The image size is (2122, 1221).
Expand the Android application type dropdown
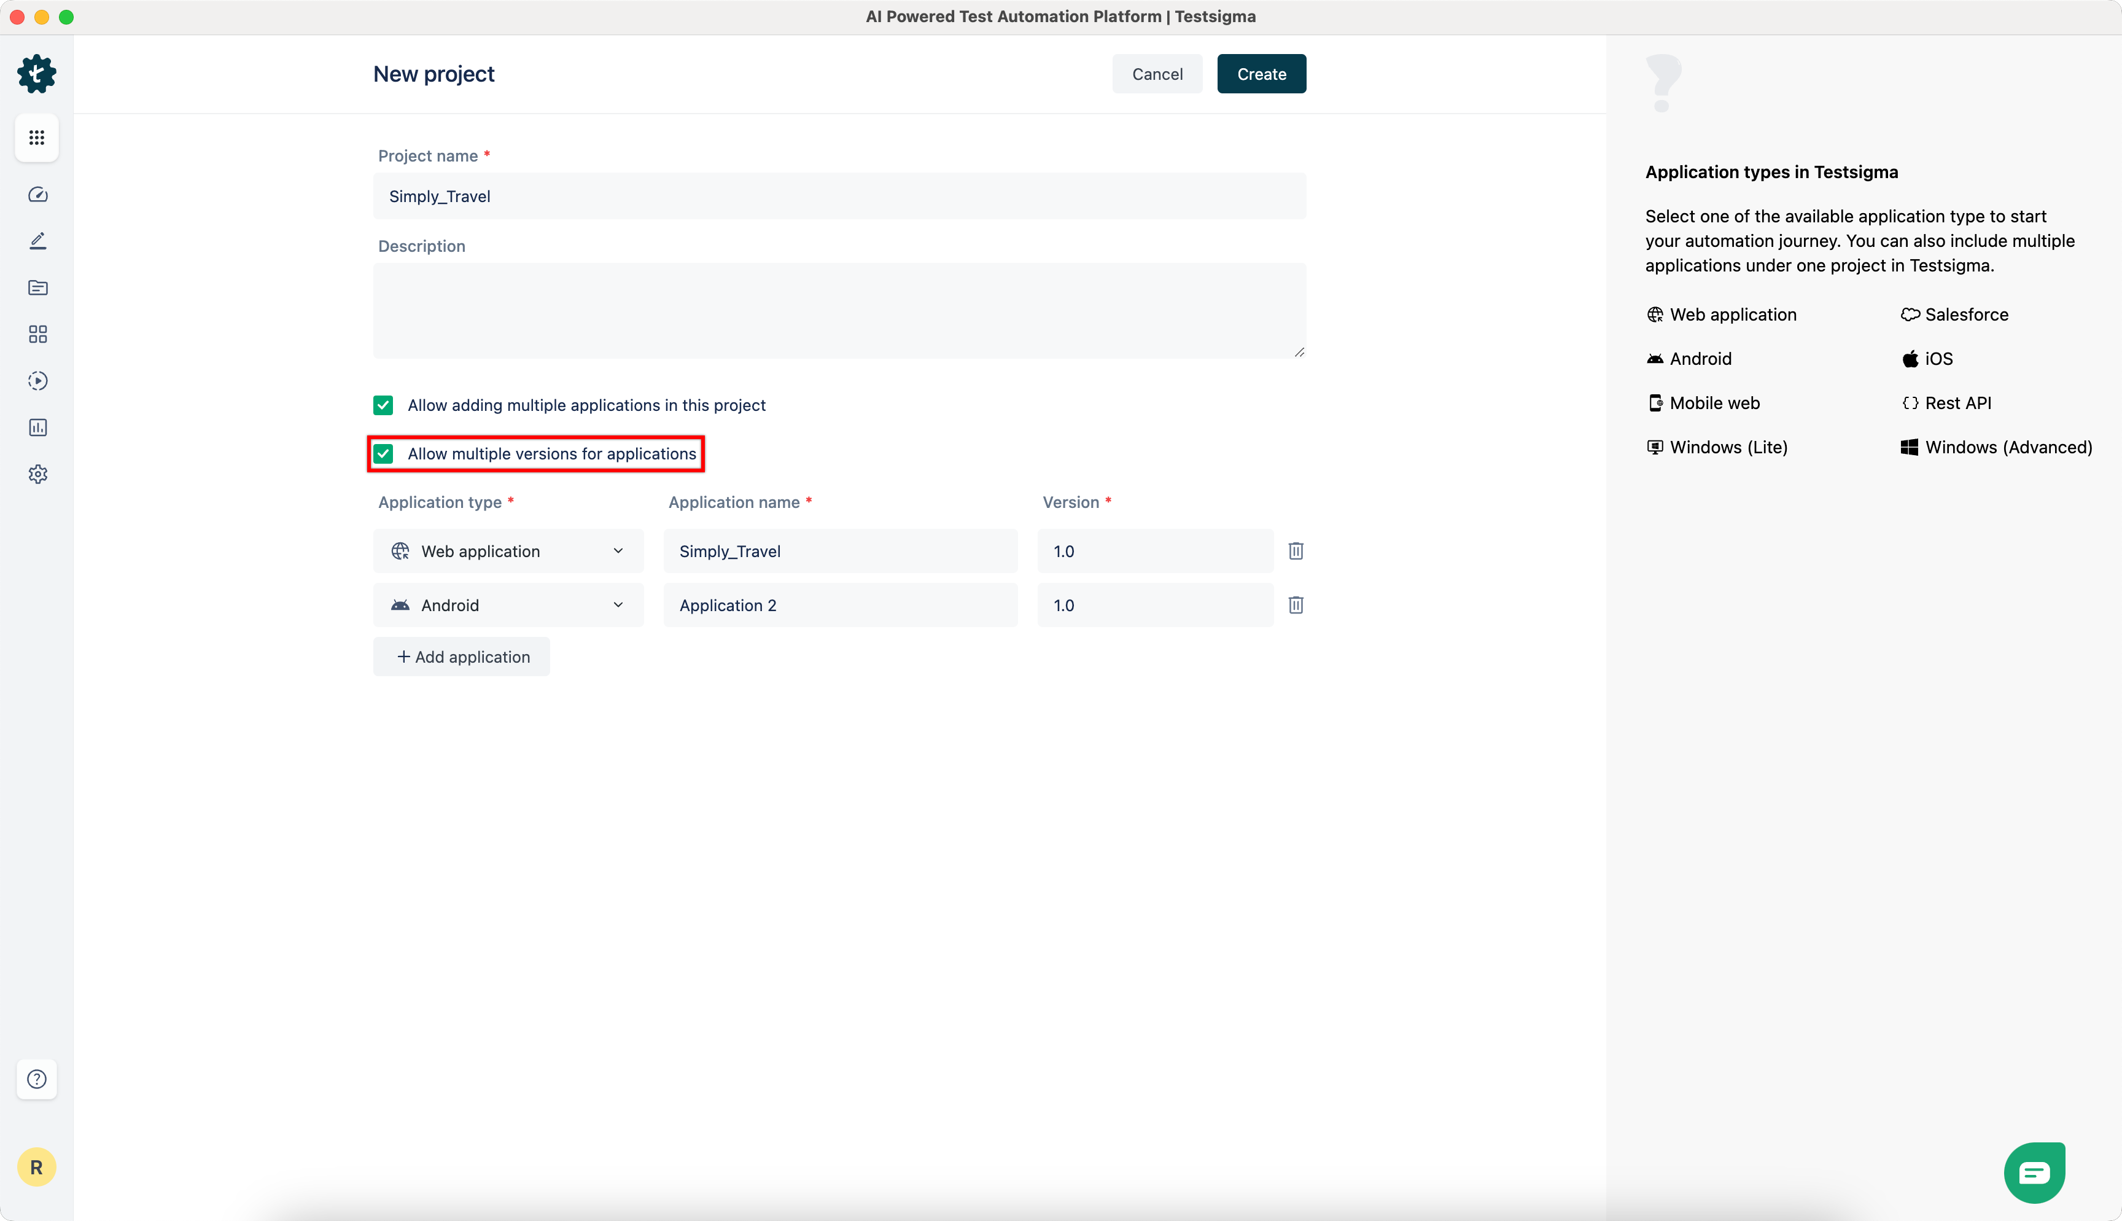tap(508, 604)
